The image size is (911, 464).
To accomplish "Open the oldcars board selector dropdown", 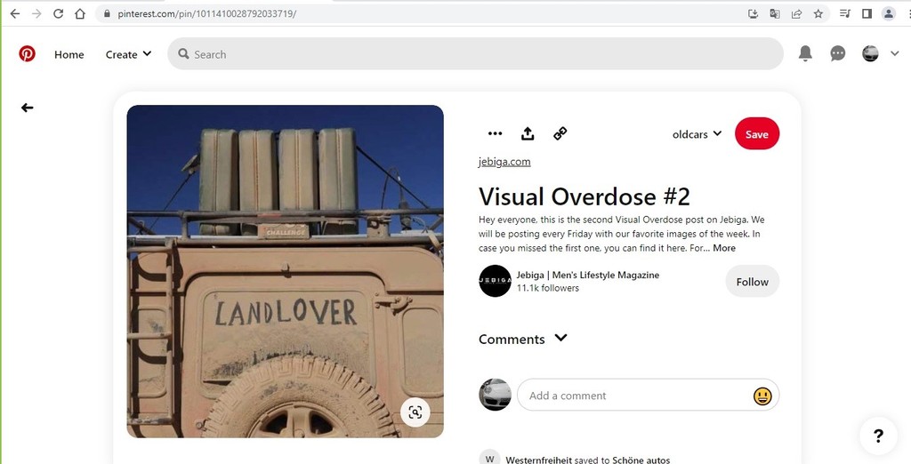I will (697, 134).
